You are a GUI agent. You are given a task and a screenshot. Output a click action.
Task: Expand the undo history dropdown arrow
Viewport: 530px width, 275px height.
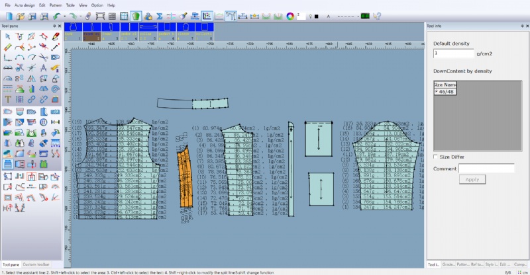pyautogui.click(x=65, y=15)
